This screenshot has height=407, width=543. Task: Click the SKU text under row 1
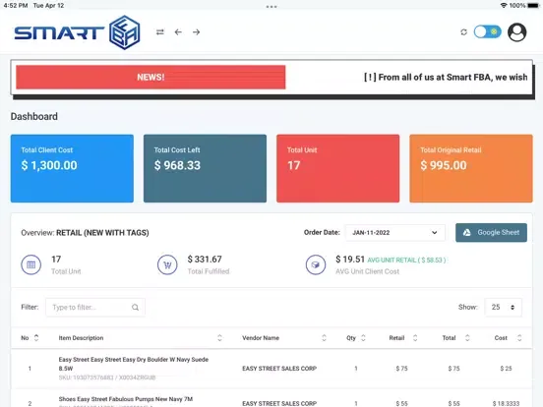pos(107,378)
